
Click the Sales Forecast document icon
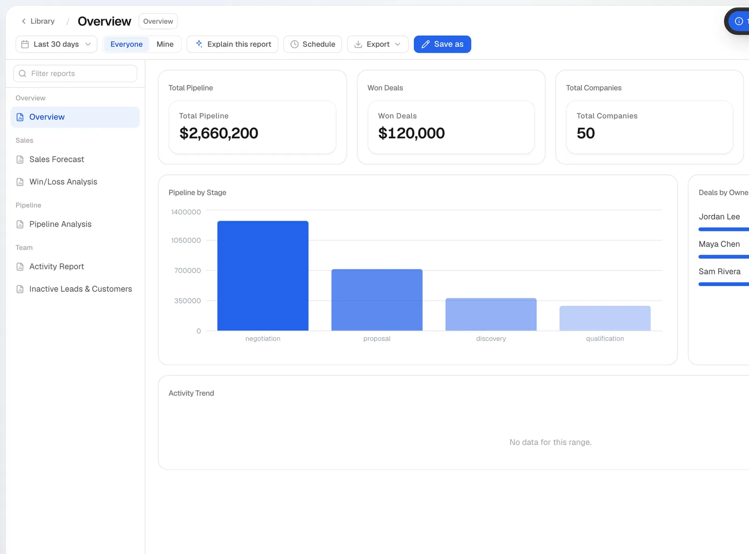tap(20, 159)
